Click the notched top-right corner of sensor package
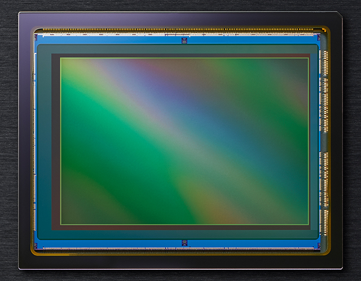The image size is (361, 281). coord(338,16)
